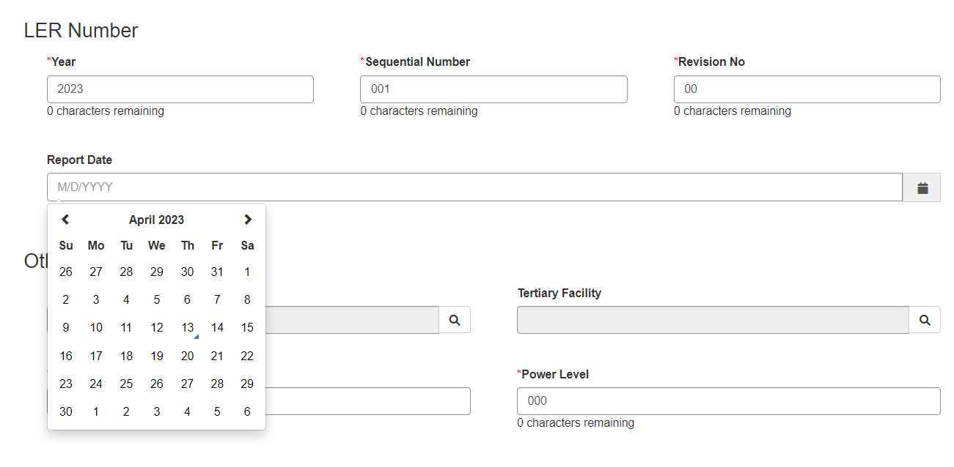Screen dimensions: 954x467
Task: Pick April 20 in the datepicker
Action: point(188,356)
